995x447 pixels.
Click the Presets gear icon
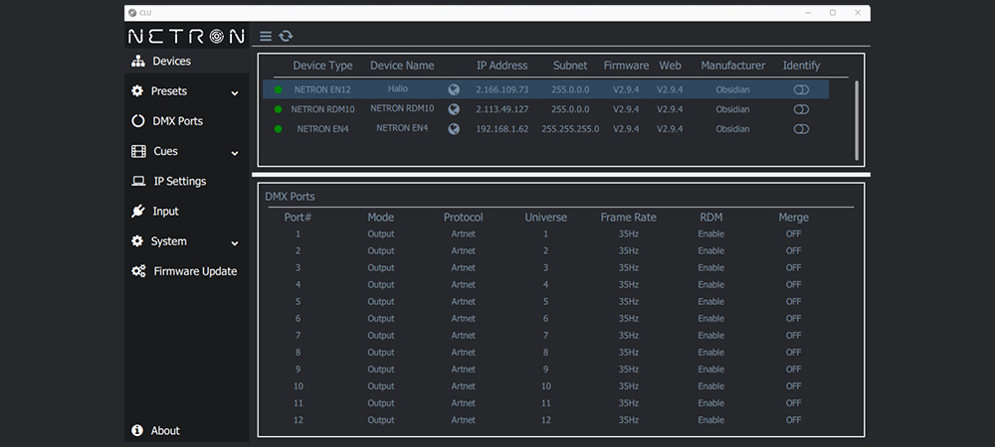tap(137, 91)
